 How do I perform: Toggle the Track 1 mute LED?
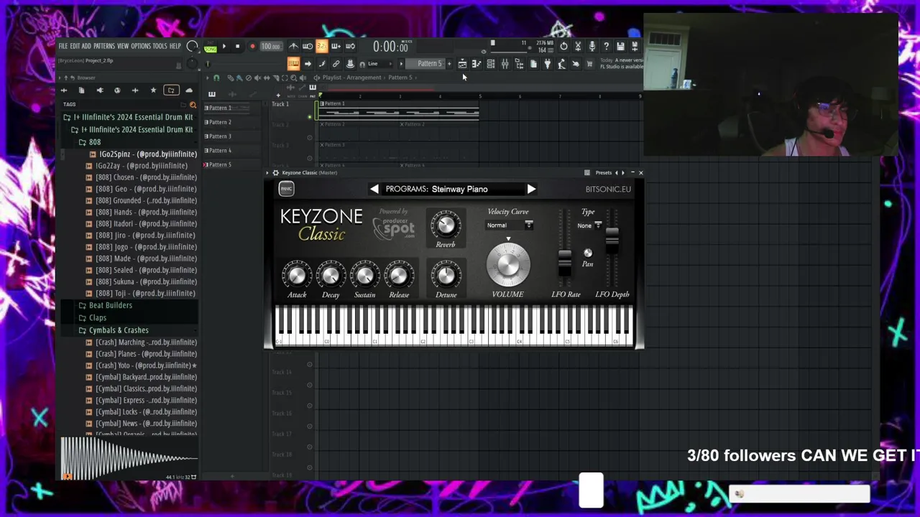click(310, 116)
